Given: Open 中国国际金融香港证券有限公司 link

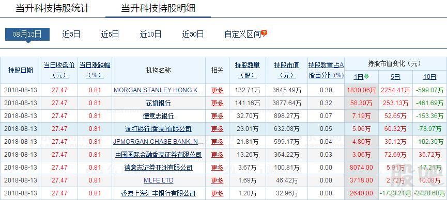Looking at the screenshot, I should point(159,155).
